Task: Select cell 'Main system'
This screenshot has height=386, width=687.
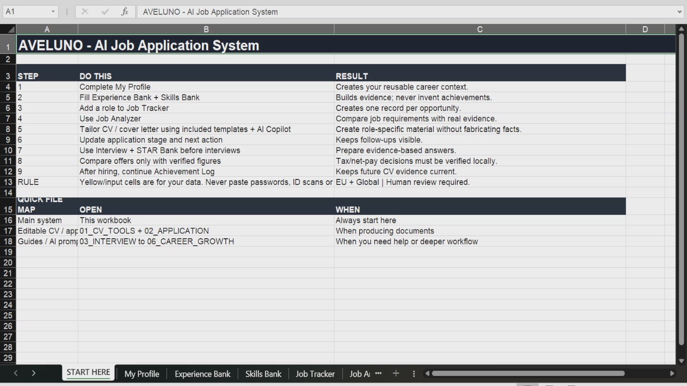Action: [47, 220]
